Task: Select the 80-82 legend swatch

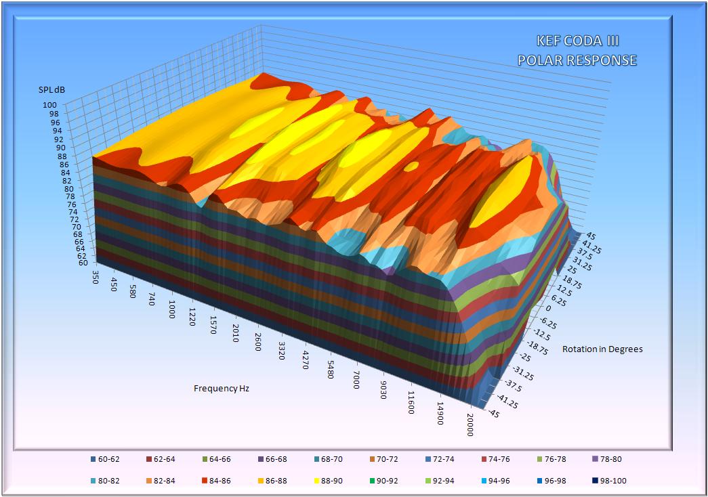Action: 93,481
